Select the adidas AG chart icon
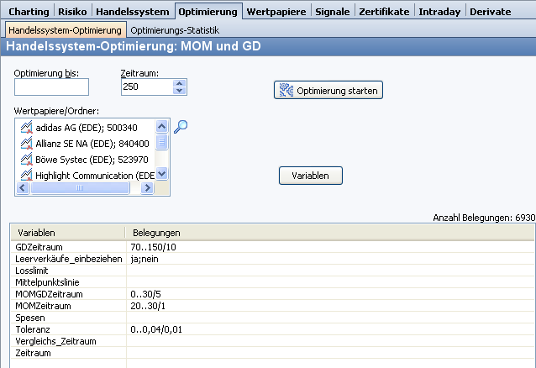Viewport: 536px width, 368px height. click(26, 128)
